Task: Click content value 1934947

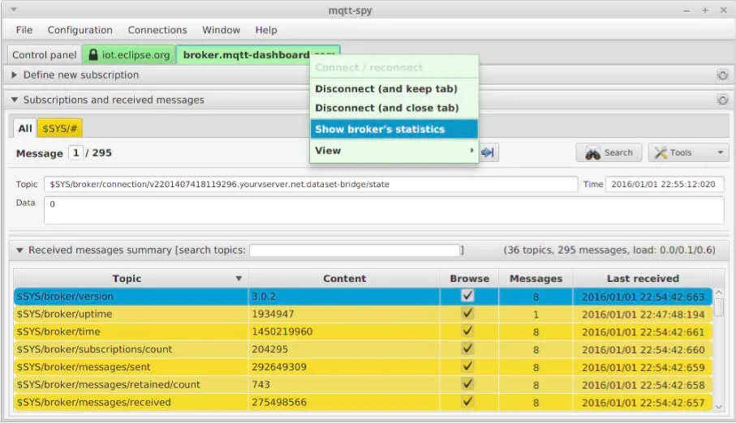Action: point(273,314)
